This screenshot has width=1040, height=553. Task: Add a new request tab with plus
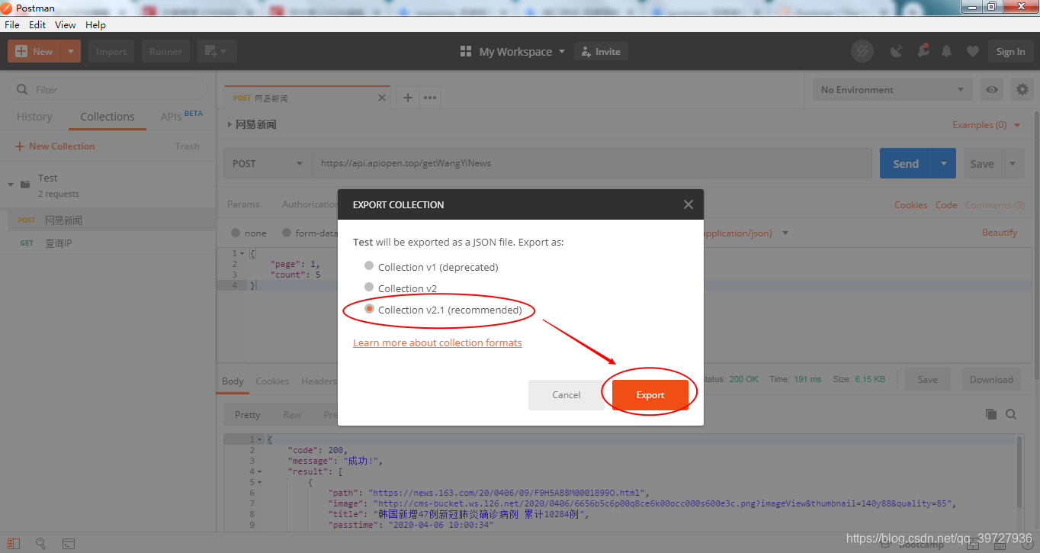pyautogui.click(x=408, y=98)
